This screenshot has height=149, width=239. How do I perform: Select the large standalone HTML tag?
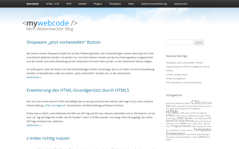coord(172,112)
